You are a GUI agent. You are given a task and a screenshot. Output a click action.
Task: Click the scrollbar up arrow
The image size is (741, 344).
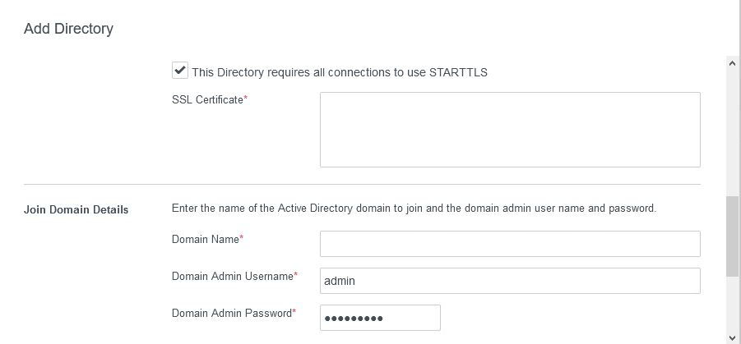click(x=732, y=62)
